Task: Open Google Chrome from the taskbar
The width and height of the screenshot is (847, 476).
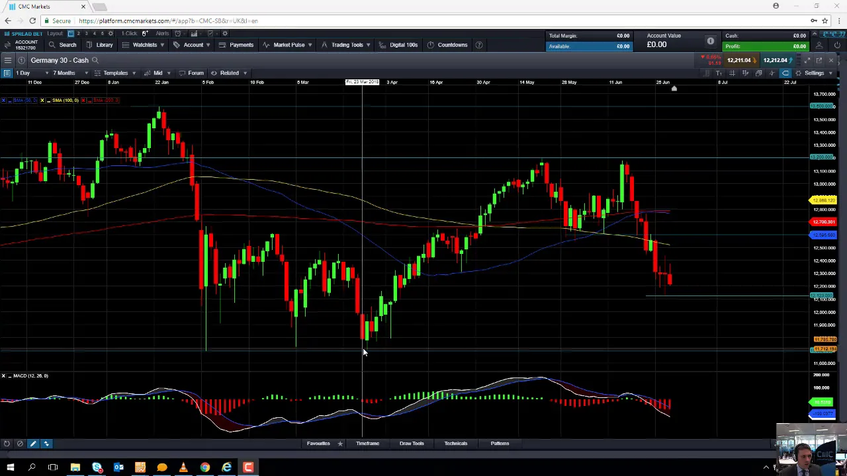Action: 205,467
